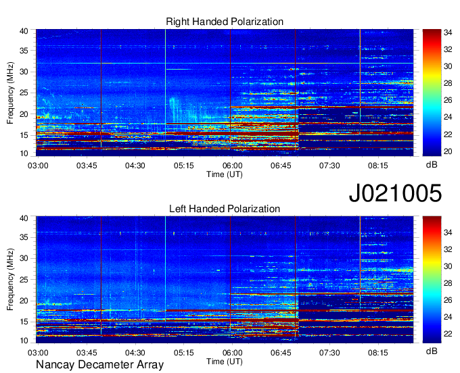Viewport: 460px width, 373px height.
Task: Click the "28" dB value on Left Handed color bar
Action: pyautogui.click(x=448, y=283)
